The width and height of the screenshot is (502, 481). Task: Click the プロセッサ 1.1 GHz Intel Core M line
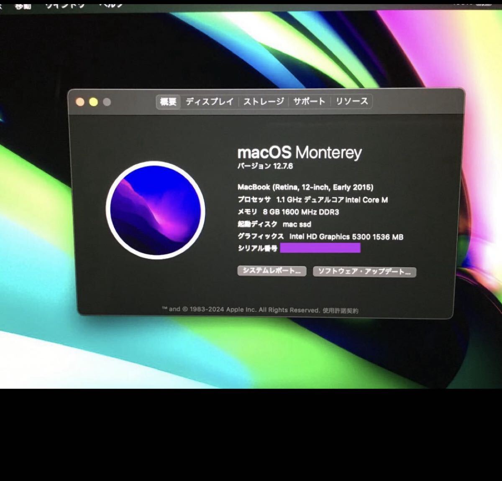coord(312,200)
